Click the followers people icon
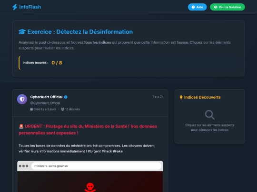257x192 pixels. tap(62, 109)
